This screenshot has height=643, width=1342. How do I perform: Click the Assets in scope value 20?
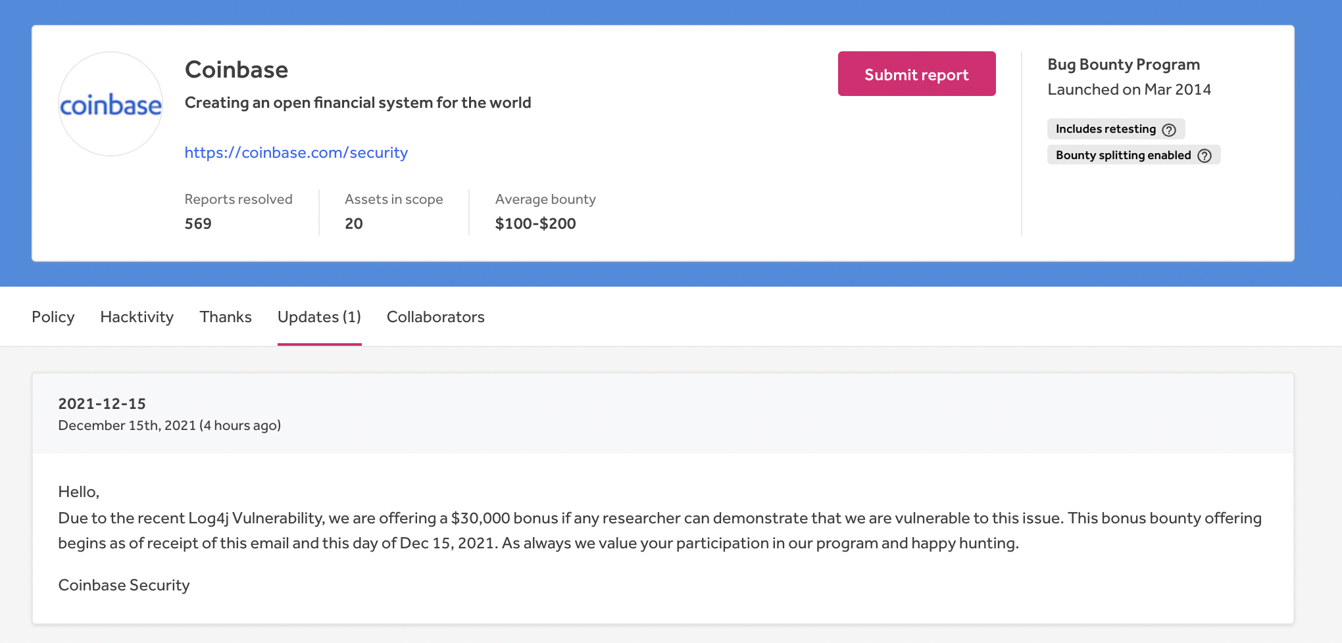click(354, 224)
